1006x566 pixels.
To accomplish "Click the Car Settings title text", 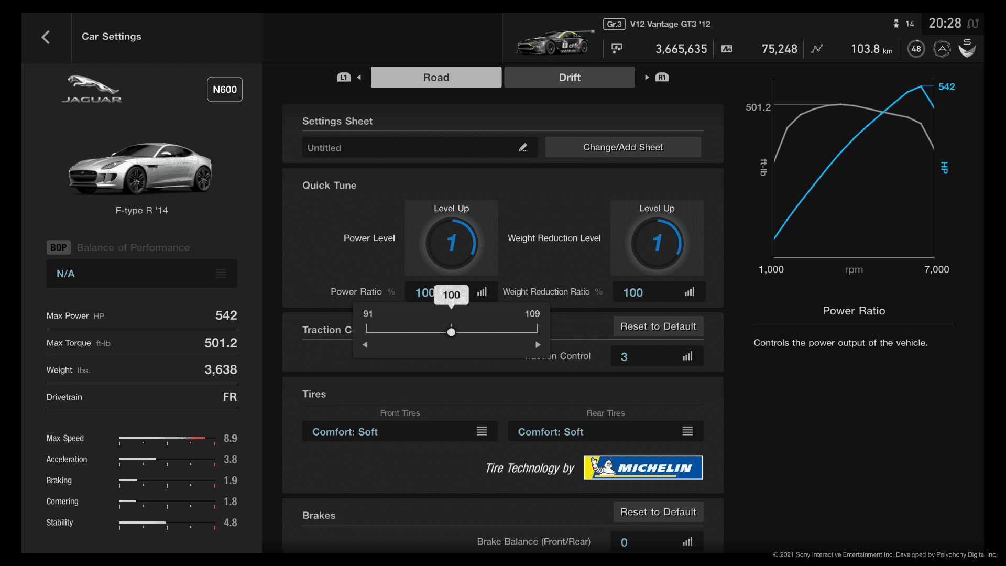I will click(112, 37).
